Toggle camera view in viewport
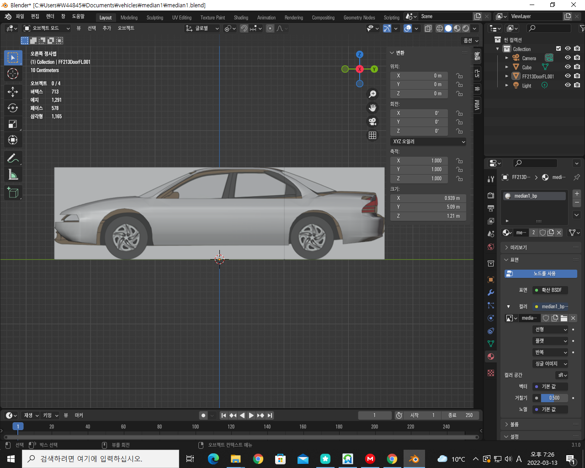 coord(372,122)
